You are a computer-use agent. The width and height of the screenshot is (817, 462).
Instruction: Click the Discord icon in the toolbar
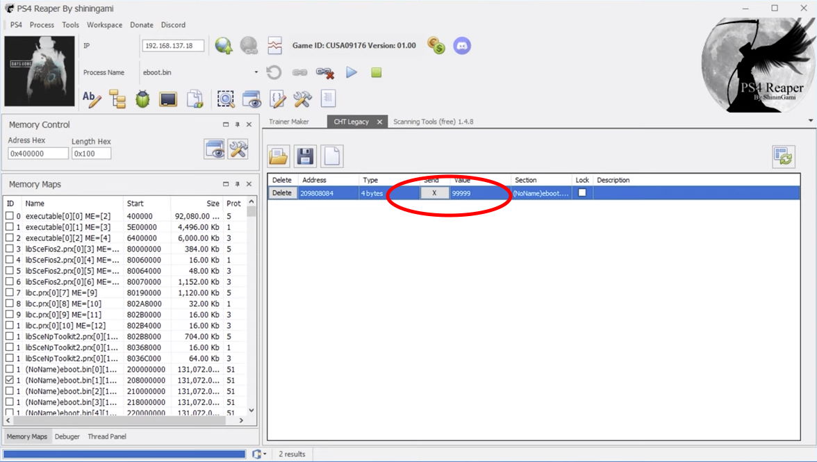(462, 46)
